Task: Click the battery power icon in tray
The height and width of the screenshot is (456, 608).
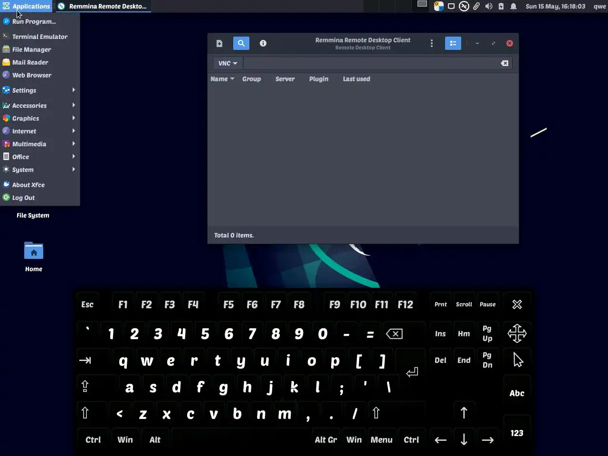Action: [x=501, y=6]
